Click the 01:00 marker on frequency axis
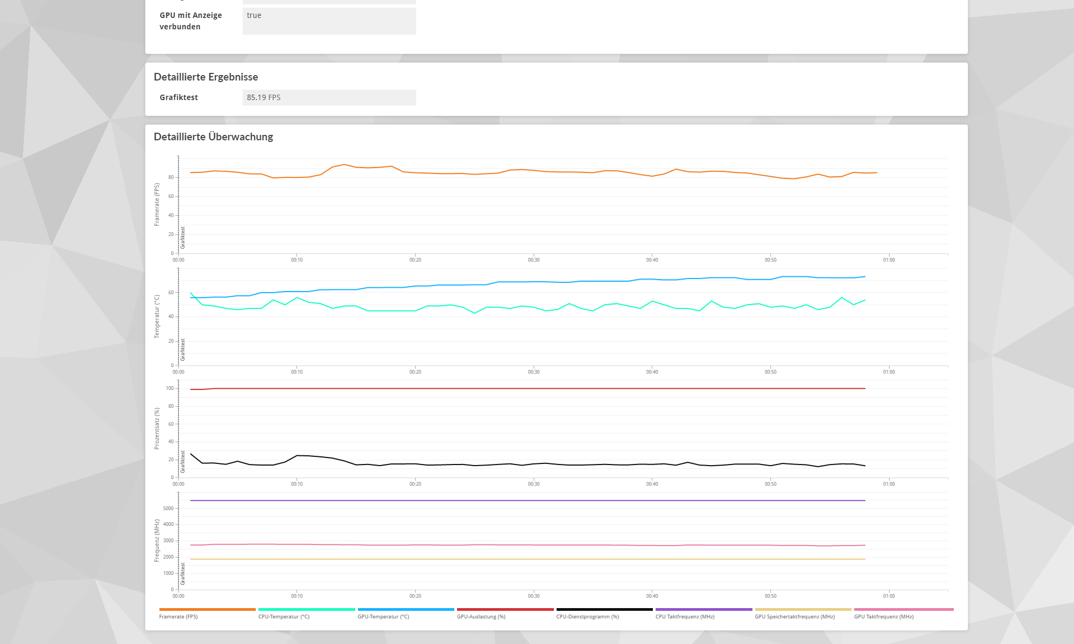 pos(888,596)
